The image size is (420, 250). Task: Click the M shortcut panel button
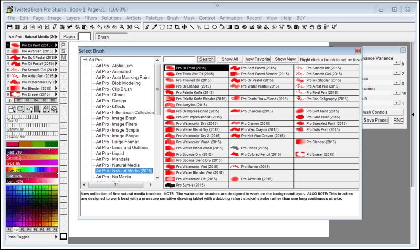(64, 57)
